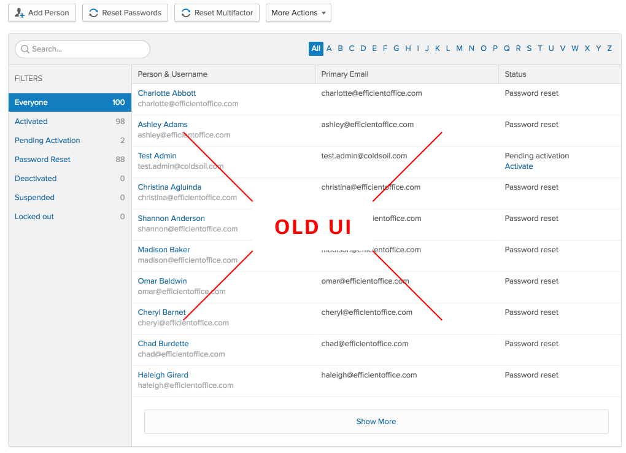The height and width of the screenshot is (453, 626).
Task: Select the Everyone filter
Action: pyautogui.click(x=31, y=103)
